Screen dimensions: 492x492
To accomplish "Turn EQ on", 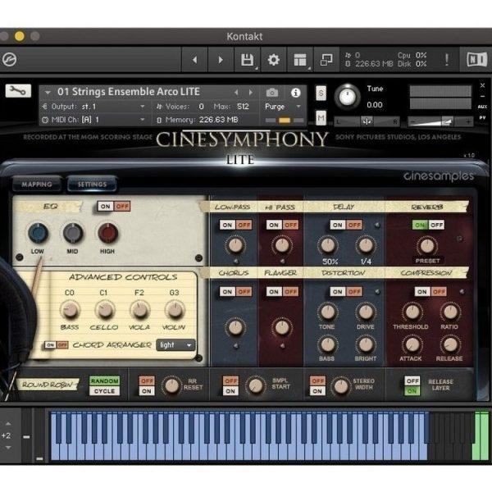I will pyautogui.click(x=106, y=206).
